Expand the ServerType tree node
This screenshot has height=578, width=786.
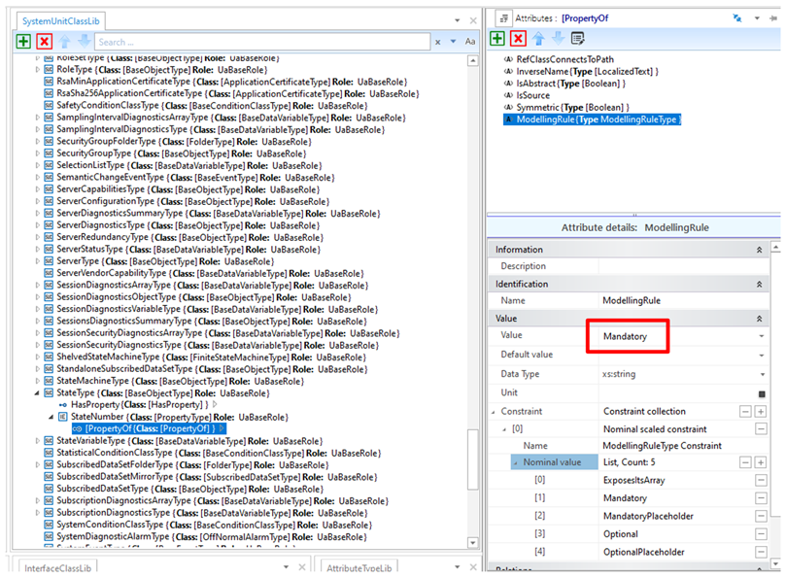37,261
